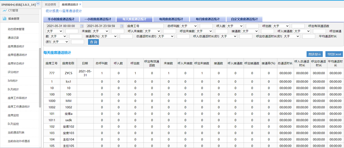The width and height of the screenshot is (344, 148).
Task: Open 报表管理 menu section
Action: click(x=19, y=19)
